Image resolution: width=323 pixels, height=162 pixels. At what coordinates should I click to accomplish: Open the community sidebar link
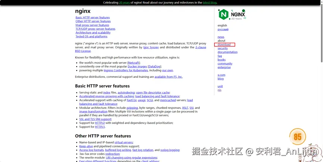click(x=225, y=64)
